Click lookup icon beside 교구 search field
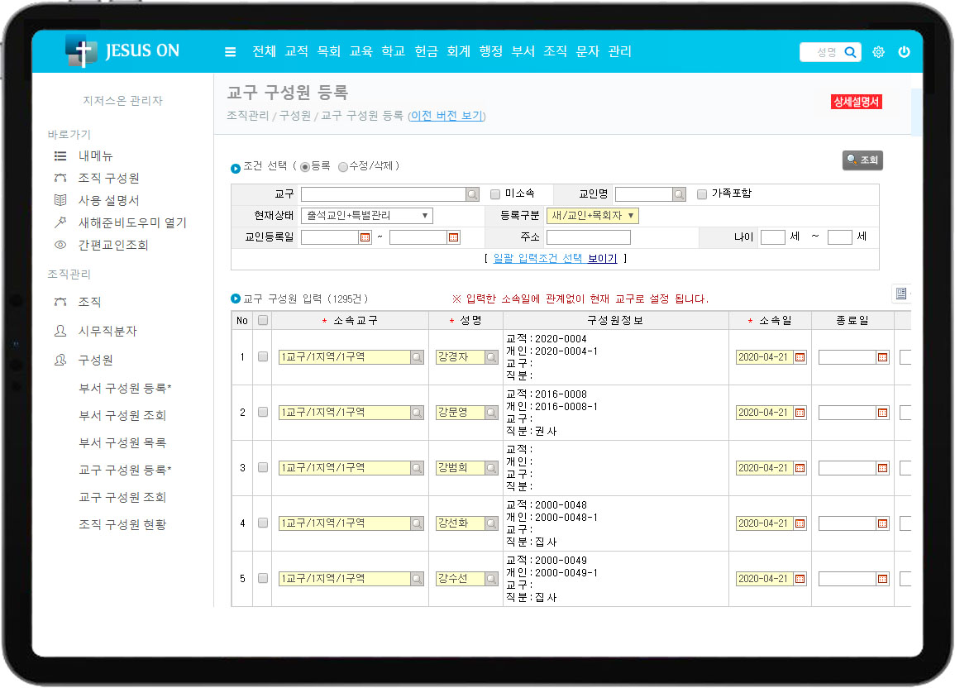955x688 pixels. 472,194
